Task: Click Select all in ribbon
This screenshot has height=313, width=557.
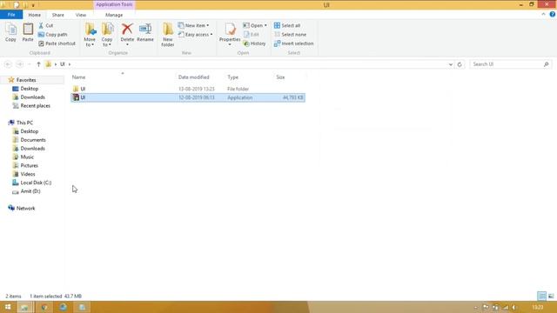Action: tap(287, 25)
